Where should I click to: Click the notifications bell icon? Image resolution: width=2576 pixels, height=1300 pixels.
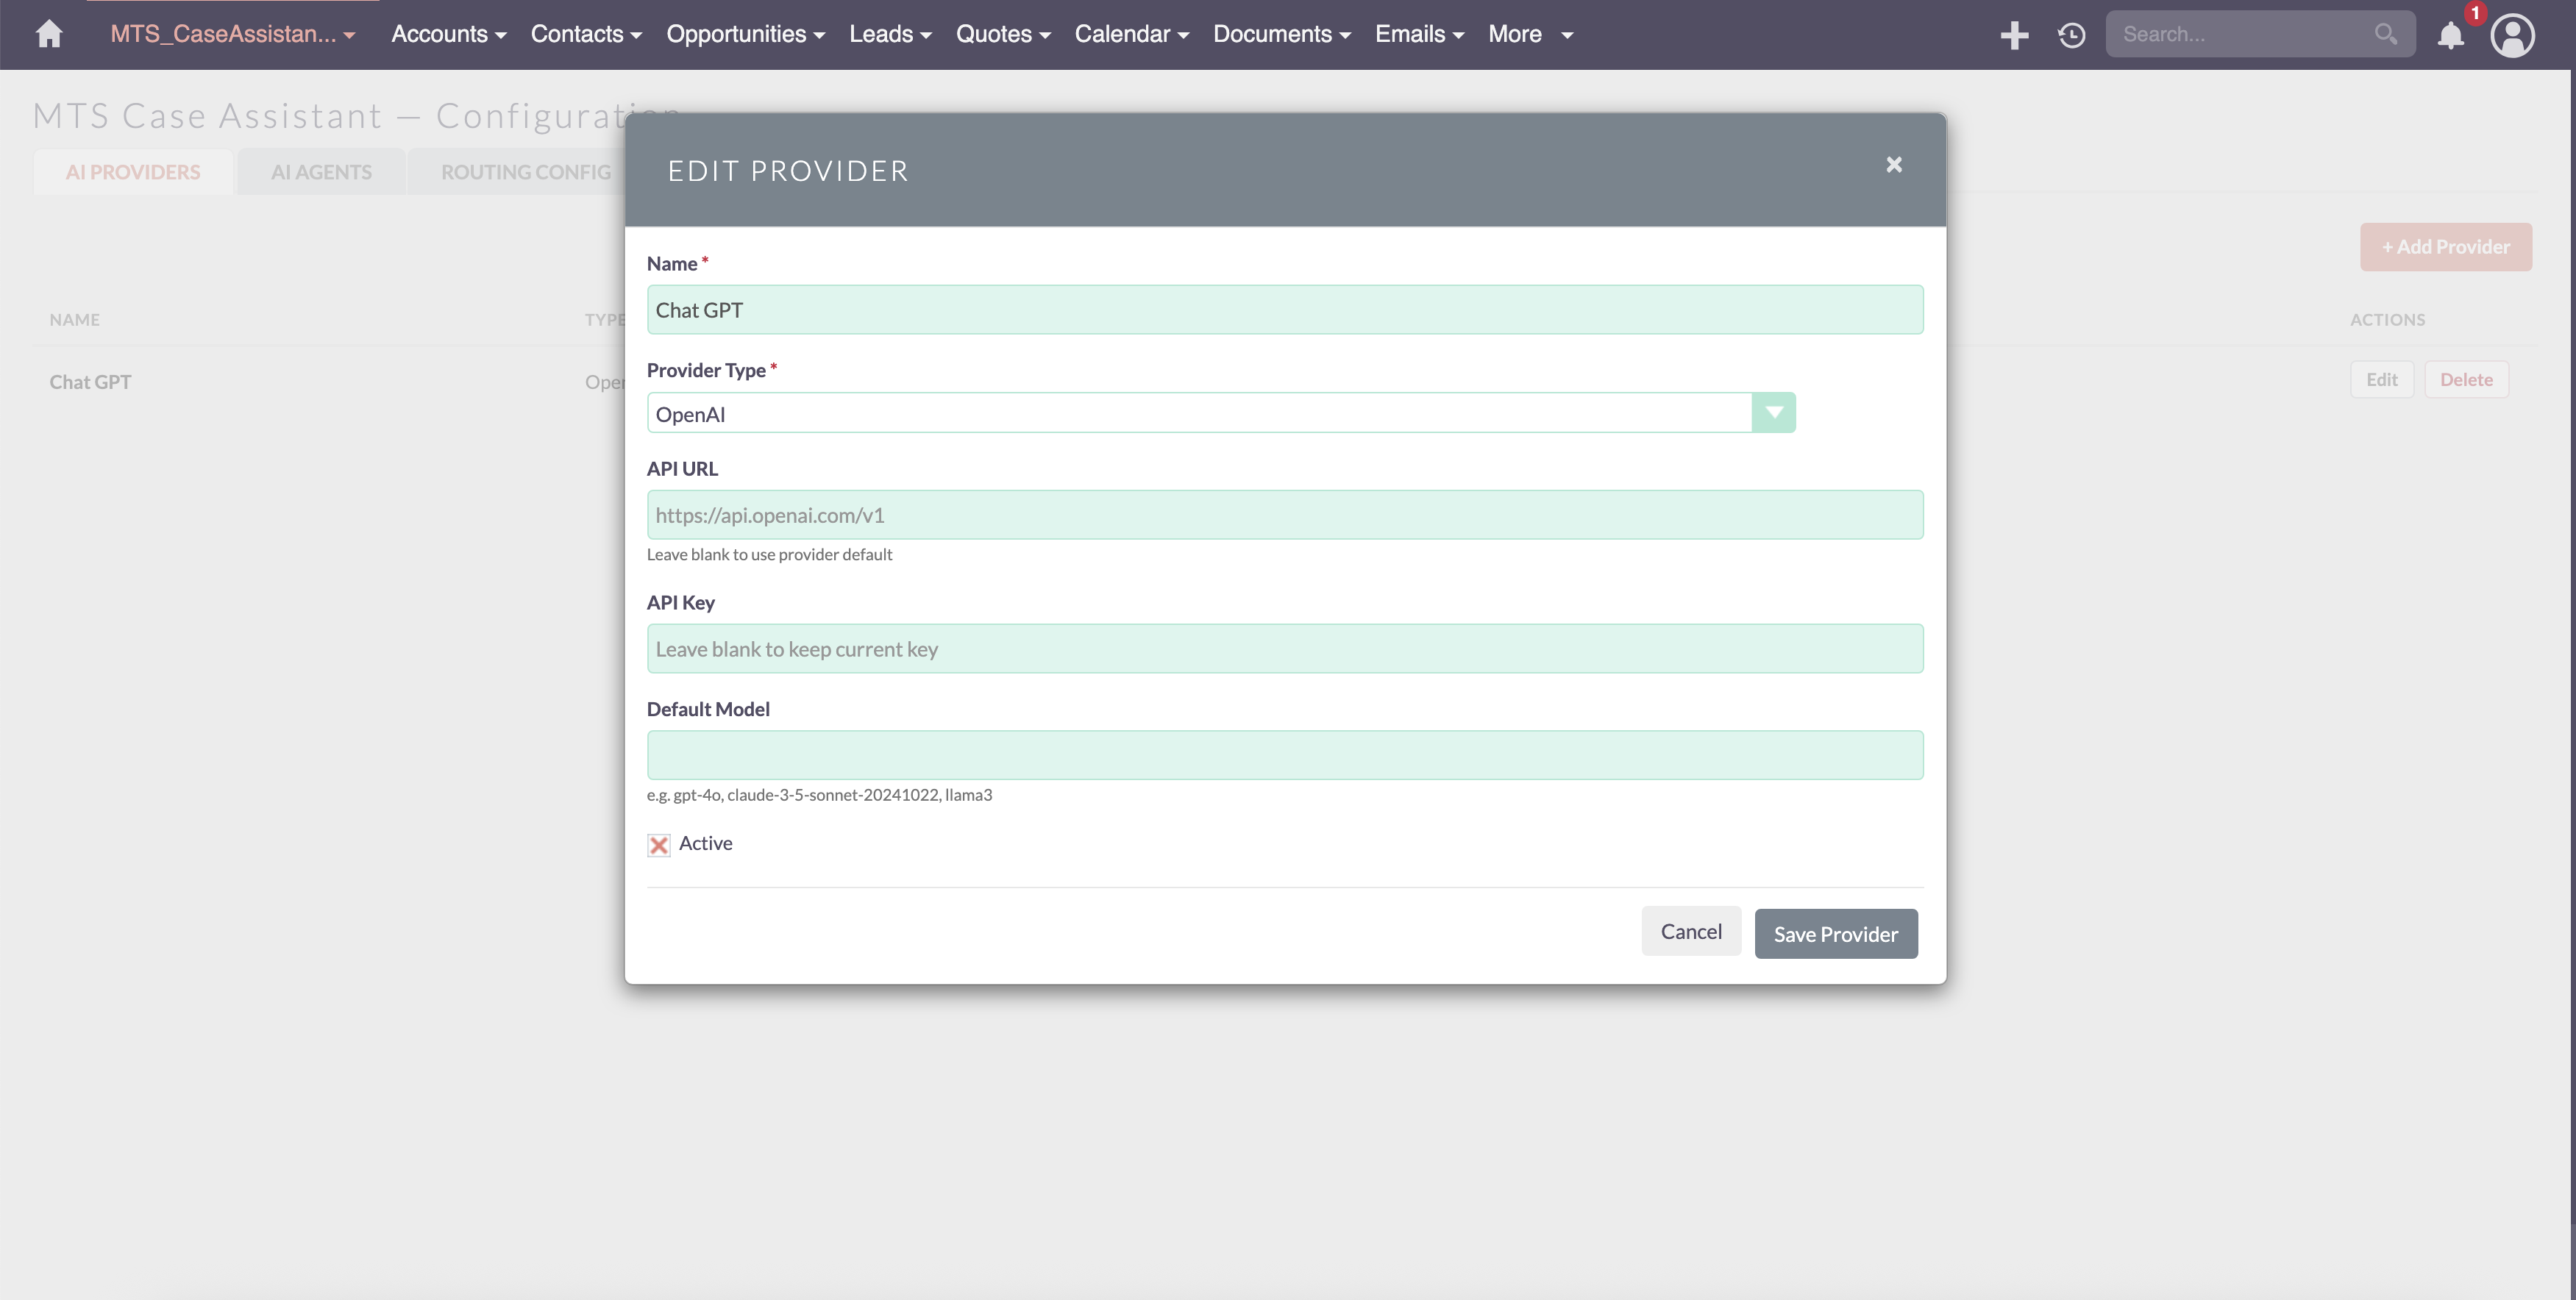coord(2450,37)
